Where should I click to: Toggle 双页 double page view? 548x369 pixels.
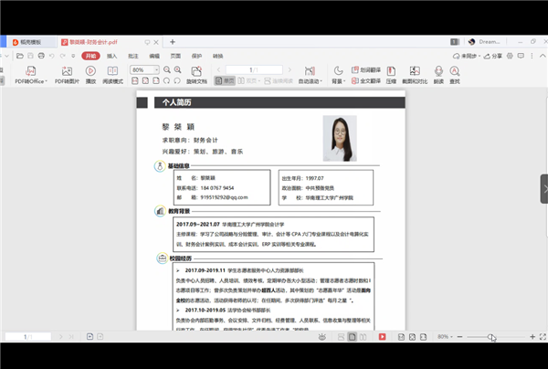point(248,81)
